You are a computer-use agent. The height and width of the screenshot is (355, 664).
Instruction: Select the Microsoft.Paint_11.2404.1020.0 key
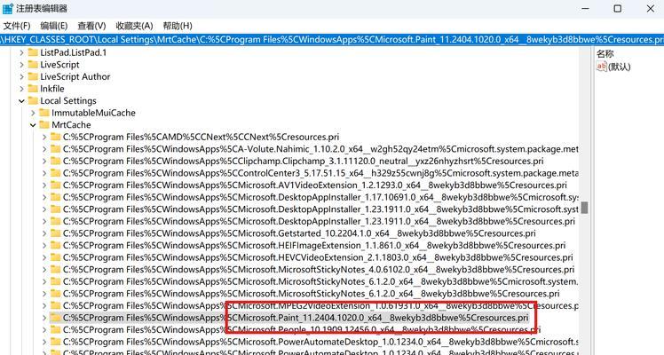coord(296,318)
